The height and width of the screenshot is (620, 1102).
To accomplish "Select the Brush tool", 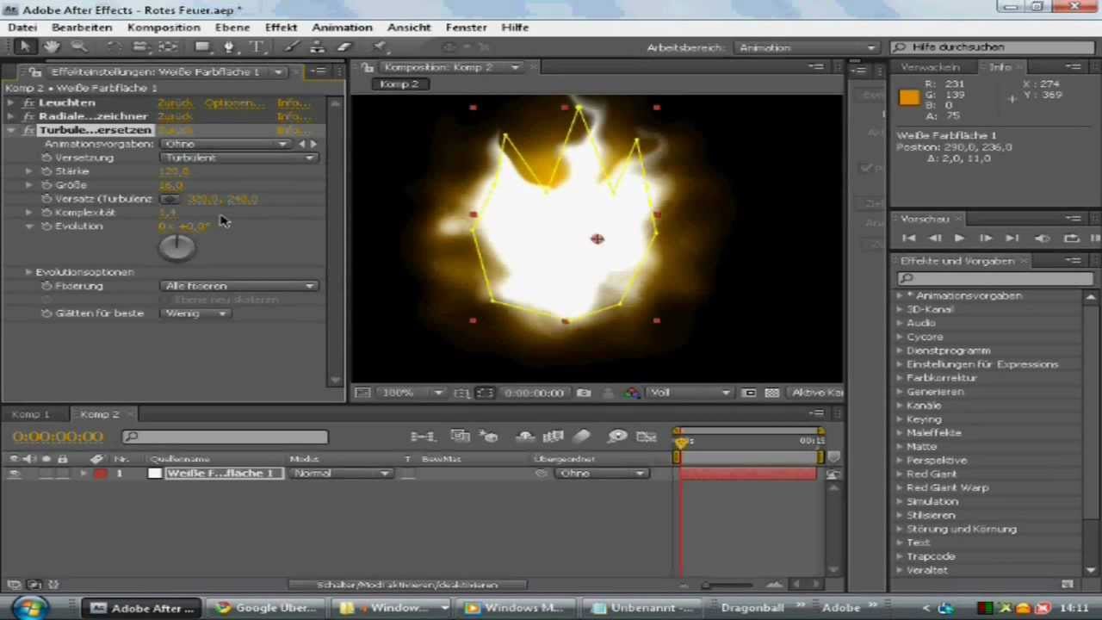I will (293, 47).
